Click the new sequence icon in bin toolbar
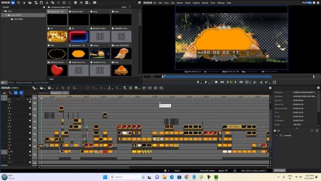The width and height of the screenshot is (321, 181). (x=41, y=3)
